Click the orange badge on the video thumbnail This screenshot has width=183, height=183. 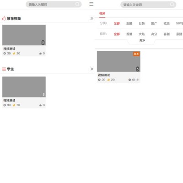pos(136,54)
